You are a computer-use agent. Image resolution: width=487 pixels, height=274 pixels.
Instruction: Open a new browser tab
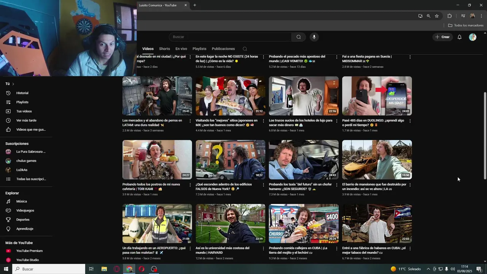pyautogui.click(x=195, y=5)
